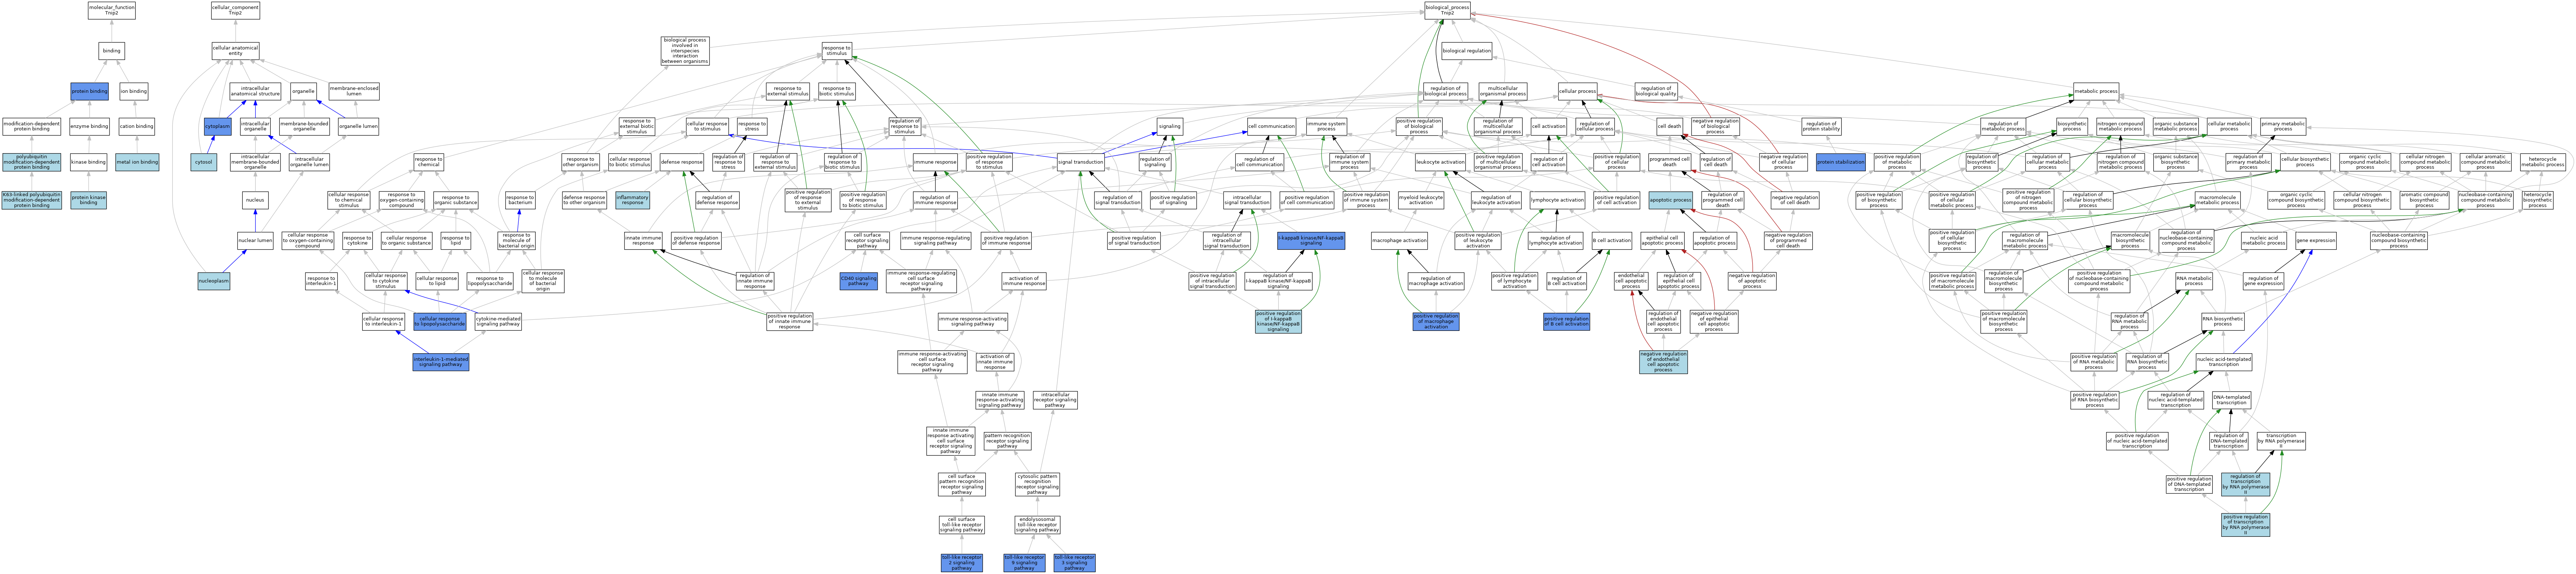The width and height of the screenshot is (2576, 574).
Task: Select the 'protein kinase binding' node
Action: coord(89,200)
